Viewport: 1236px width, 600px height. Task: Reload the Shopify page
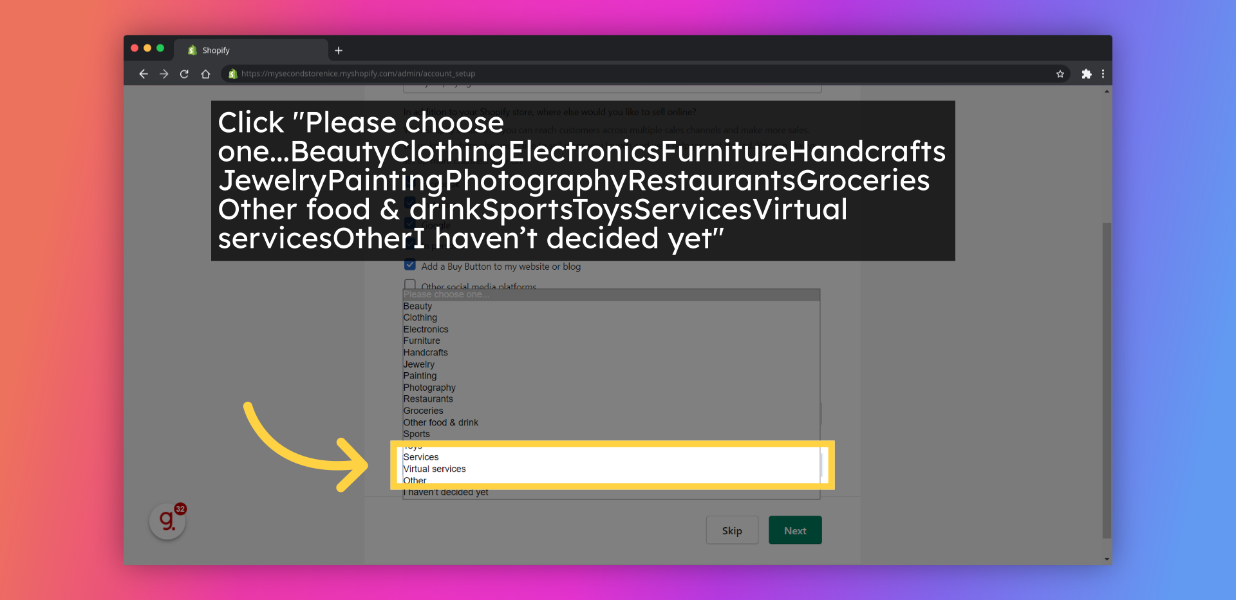point(184,74)
